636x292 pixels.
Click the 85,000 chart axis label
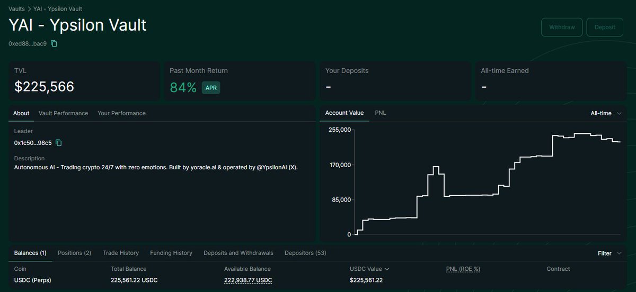click(x=341, y=199)
